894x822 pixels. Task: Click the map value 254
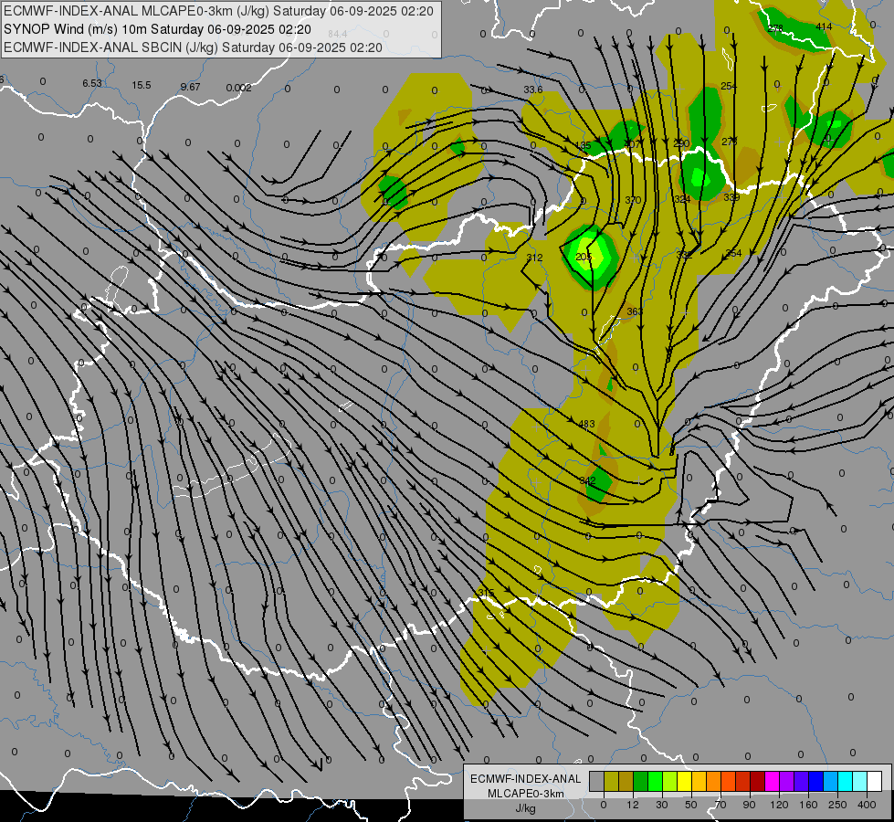tap(729, 86)
